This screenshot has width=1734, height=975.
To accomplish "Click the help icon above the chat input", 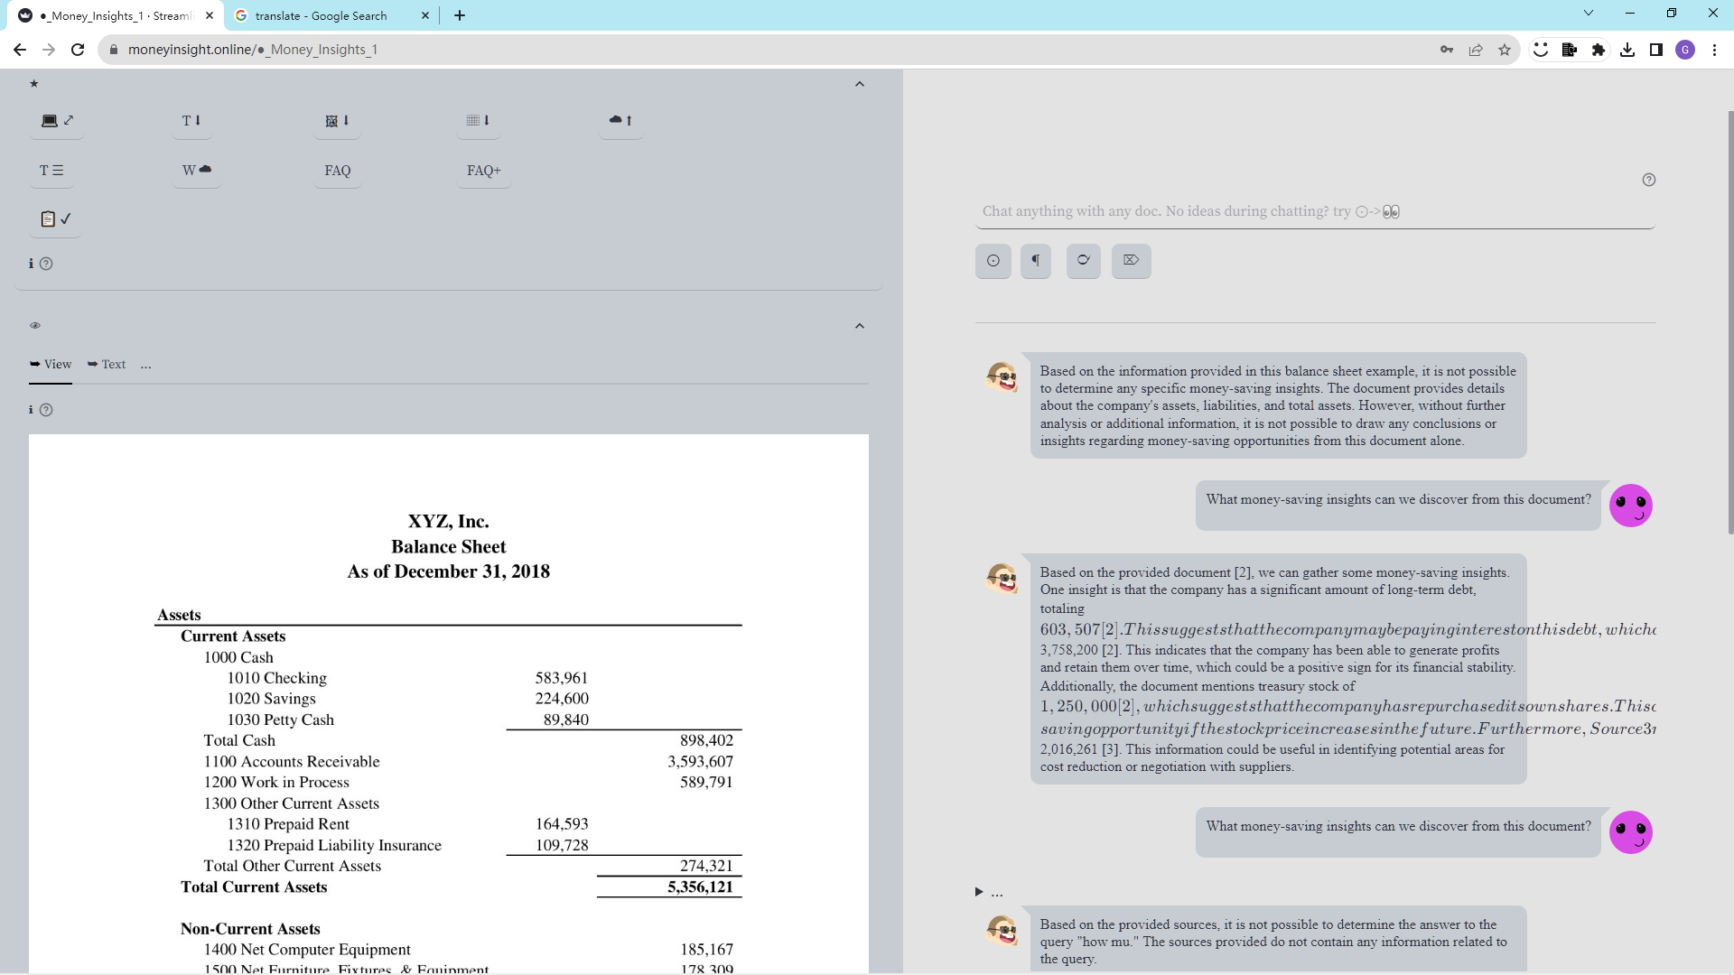I will click(1649, 180).
